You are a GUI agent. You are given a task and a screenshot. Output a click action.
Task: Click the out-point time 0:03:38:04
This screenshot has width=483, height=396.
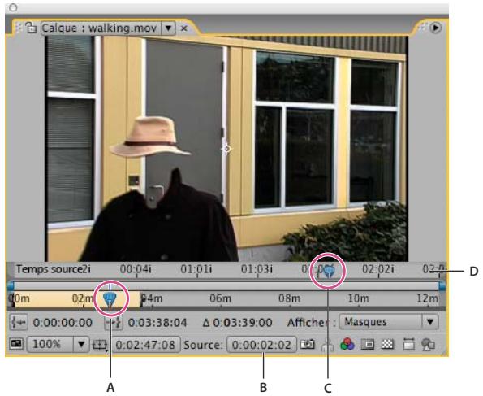pyautogui.click(x=157, y=323)
